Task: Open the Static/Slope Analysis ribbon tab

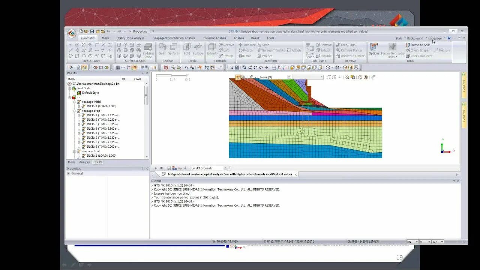Action: click(x=130, y=38)
